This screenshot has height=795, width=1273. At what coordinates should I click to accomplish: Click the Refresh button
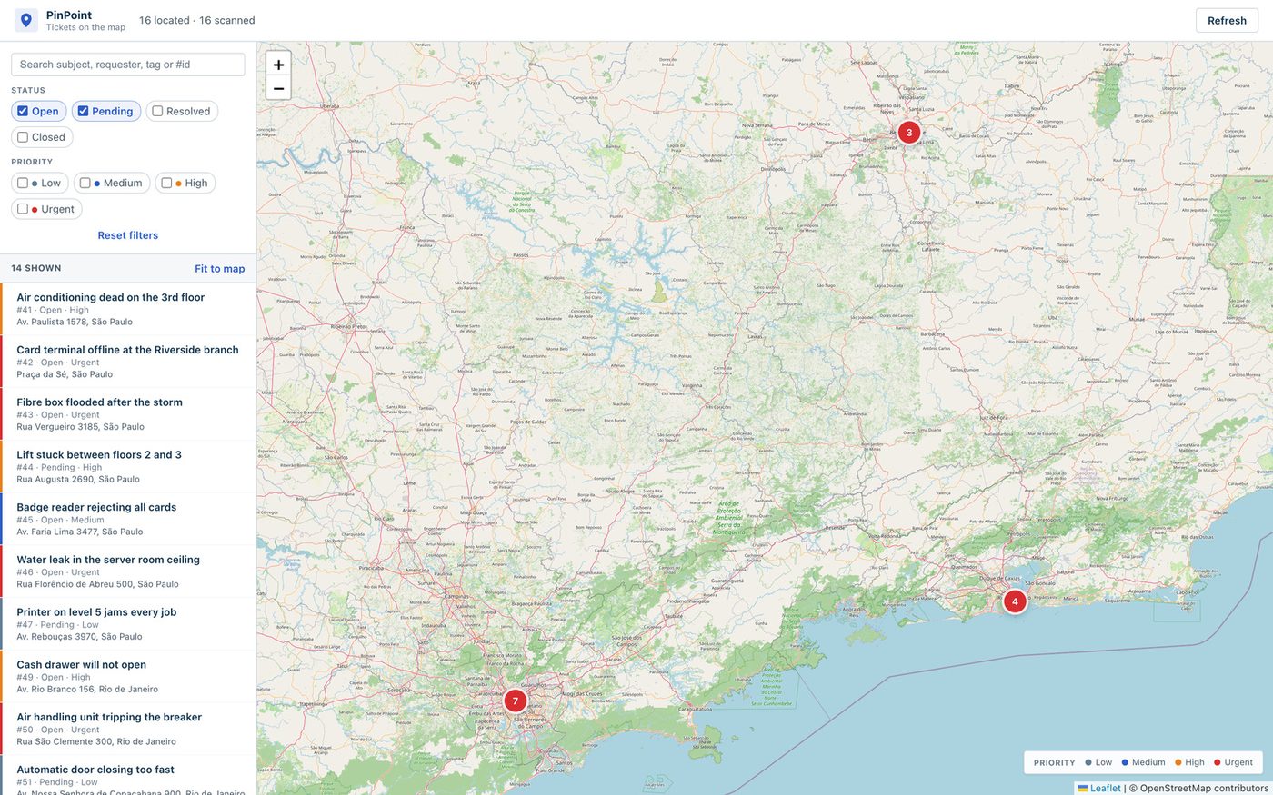coord(1227,20)
